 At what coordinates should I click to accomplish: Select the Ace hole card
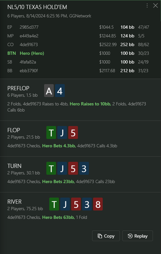tap(49, 91)
